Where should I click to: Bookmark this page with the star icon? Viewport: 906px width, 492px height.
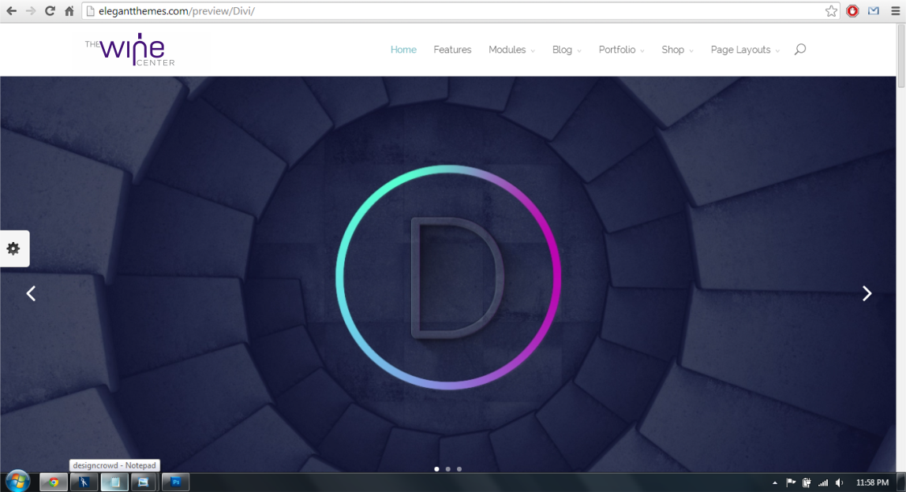[831, 11]
